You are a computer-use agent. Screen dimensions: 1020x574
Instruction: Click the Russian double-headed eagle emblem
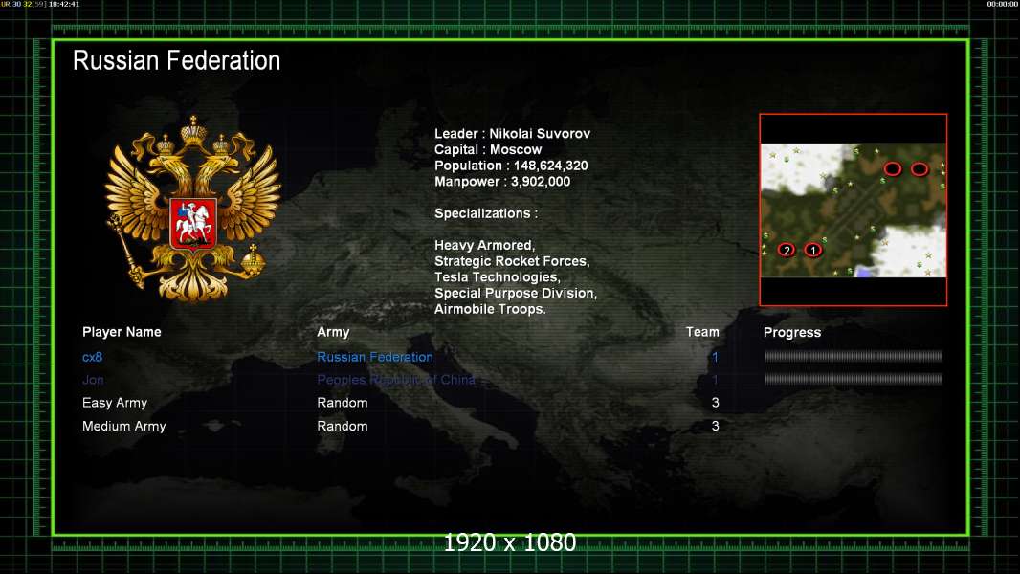(193, 210)
